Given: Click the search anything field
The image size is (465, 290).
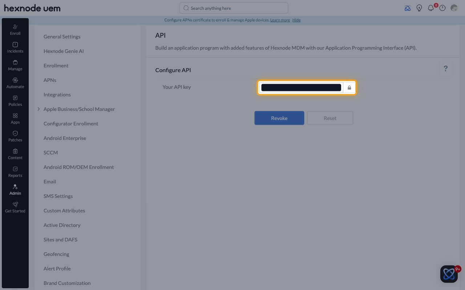Looking at the screenshot, I should coord(234,8).
